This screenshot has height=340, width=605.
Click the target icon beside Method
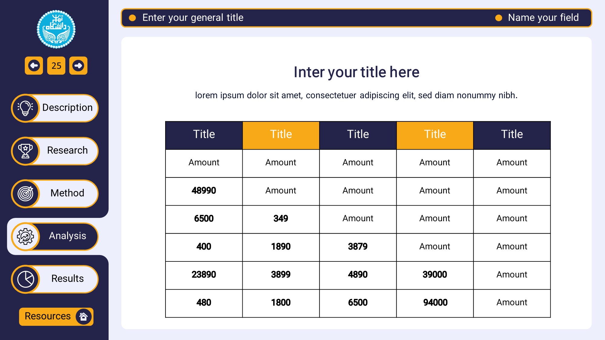(x=26, y=193)
